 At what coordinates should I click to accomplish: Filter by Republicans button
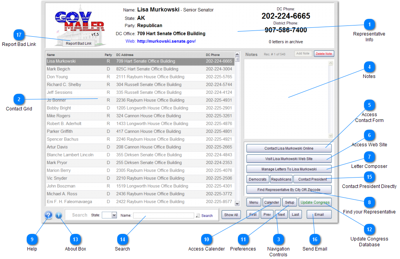pyautogui.click(x=281, y=179)
